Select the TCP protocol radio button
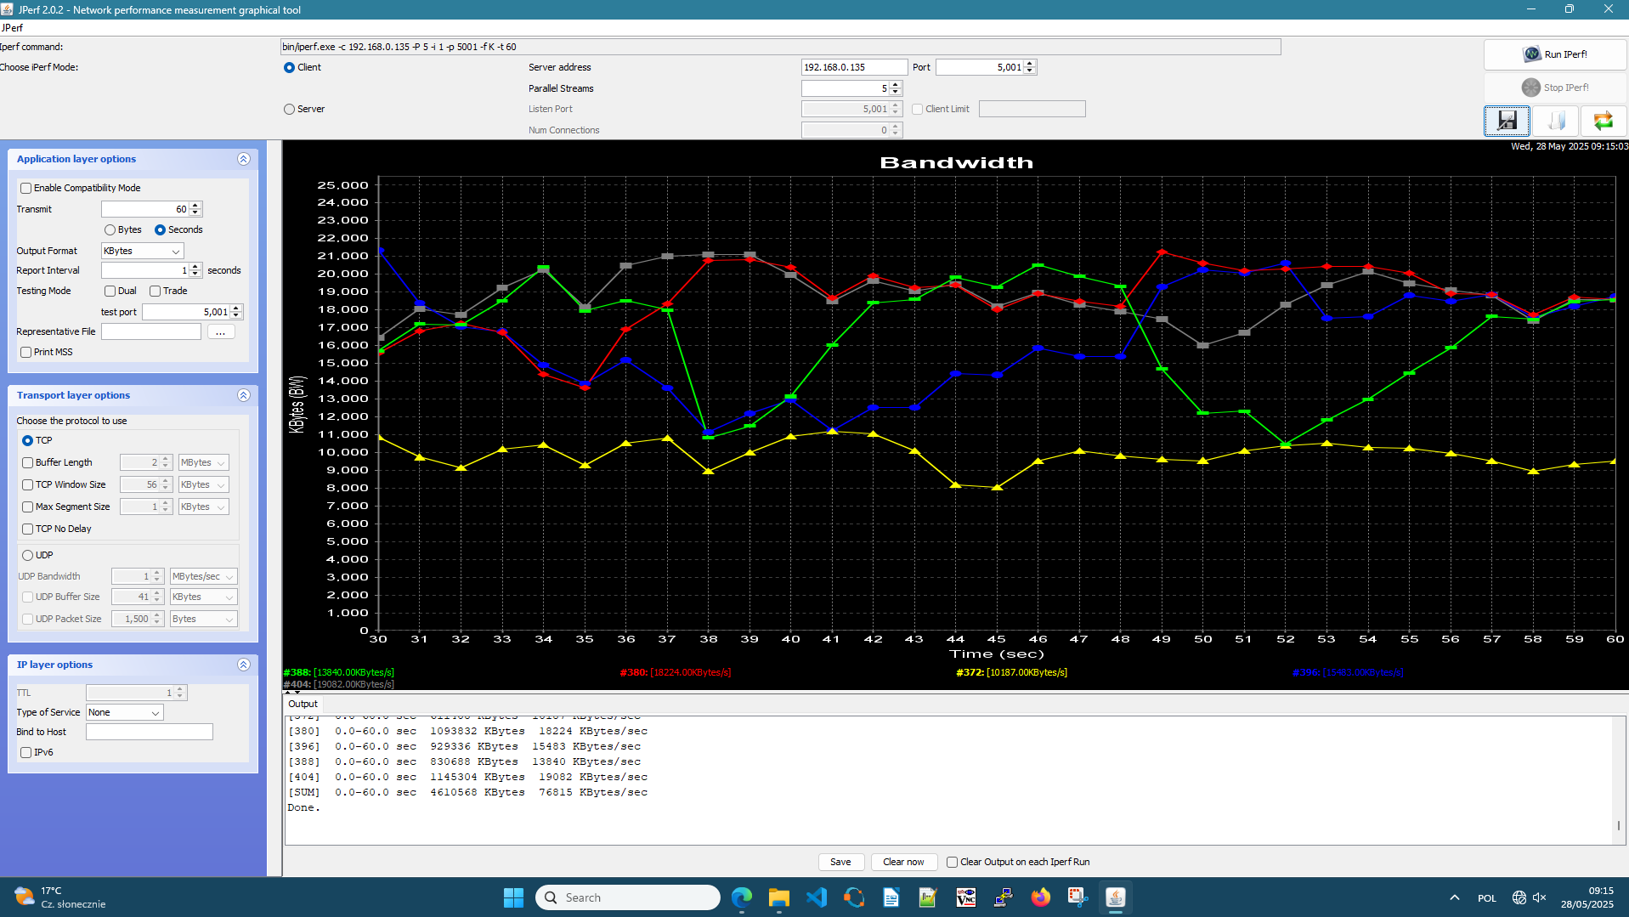1629x917 pixels. (28, 440)
